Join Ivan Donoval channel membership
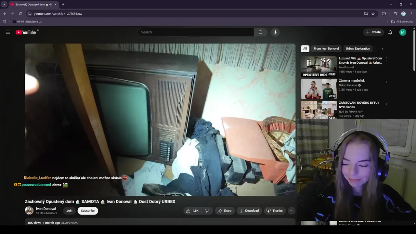The width and height of the screenshot is (416, 234). [70, 211]
